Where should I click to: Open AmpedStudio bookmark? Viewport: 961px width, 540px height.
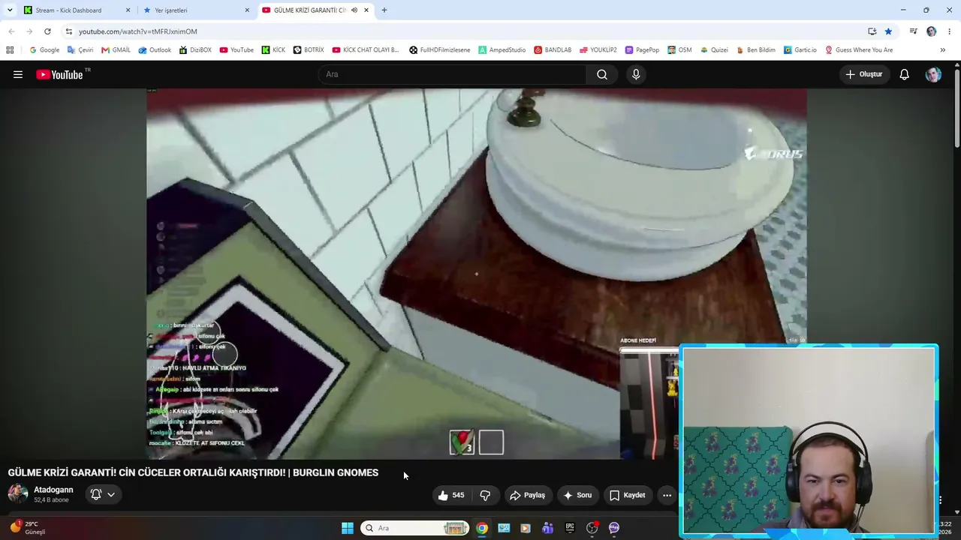pos(502,50)
